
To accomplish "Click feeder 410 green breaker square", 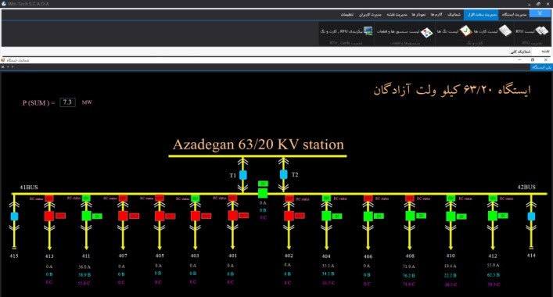I will [451, 216].
